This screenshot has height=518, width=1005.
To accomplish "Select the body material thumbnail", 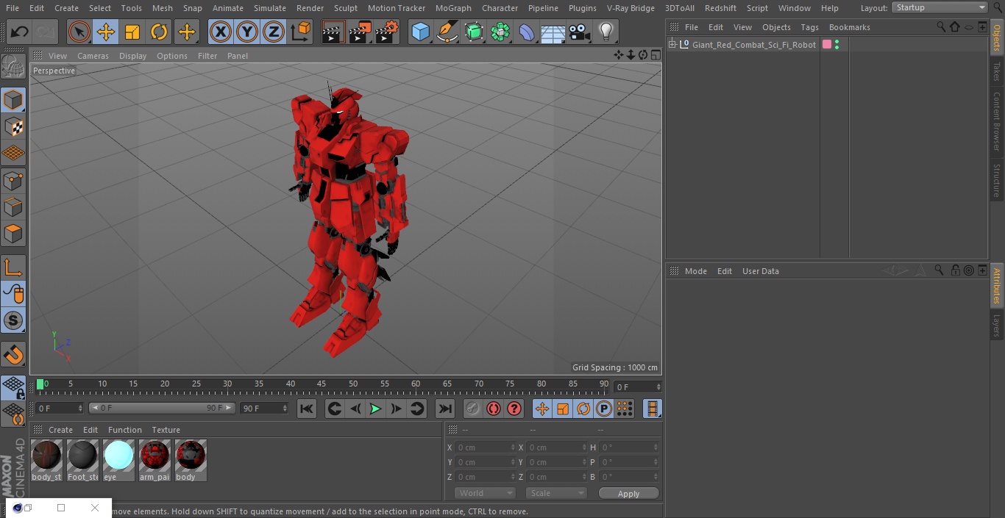I will [191, 460].
